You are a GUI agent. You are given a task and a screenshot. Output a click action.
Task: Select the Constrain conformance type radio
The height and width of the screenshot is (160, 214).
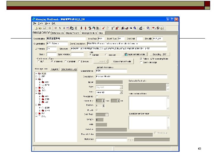click(x=65, y=62)
